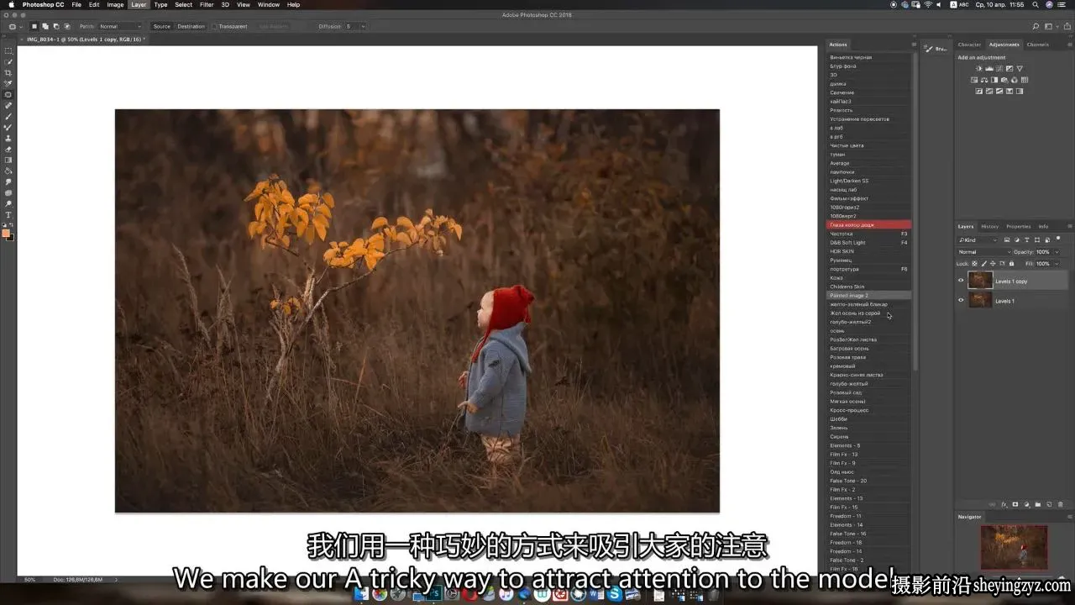Add a Brightness/Contrast adjustment
Viewport: 1075px width, 605px height.
pyautogui.click(x=979, y=68)
